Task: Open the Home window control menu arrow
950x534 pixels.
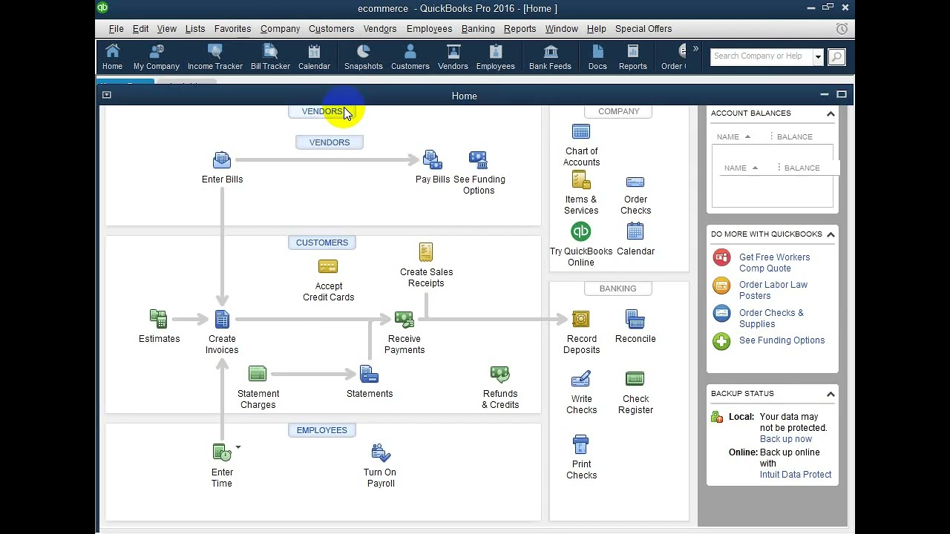Action: (x=106, y=95)
